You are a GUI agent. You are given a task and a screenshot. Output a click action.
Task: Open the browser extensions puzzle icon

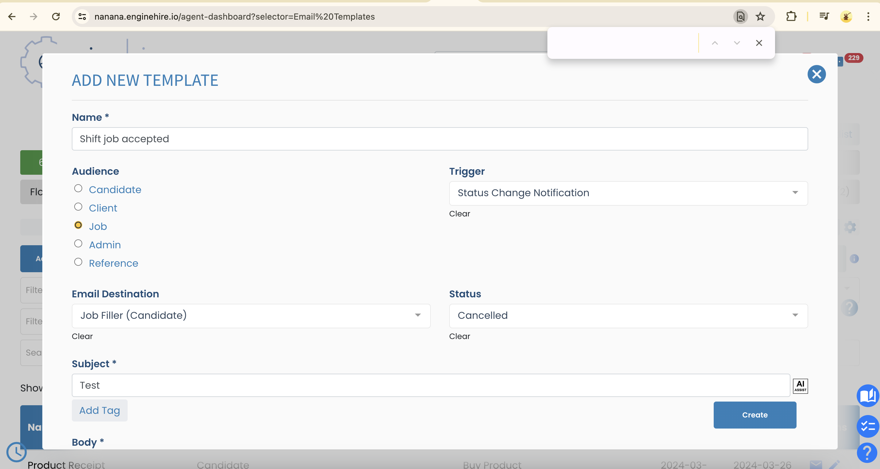click(x=792, y=16)
